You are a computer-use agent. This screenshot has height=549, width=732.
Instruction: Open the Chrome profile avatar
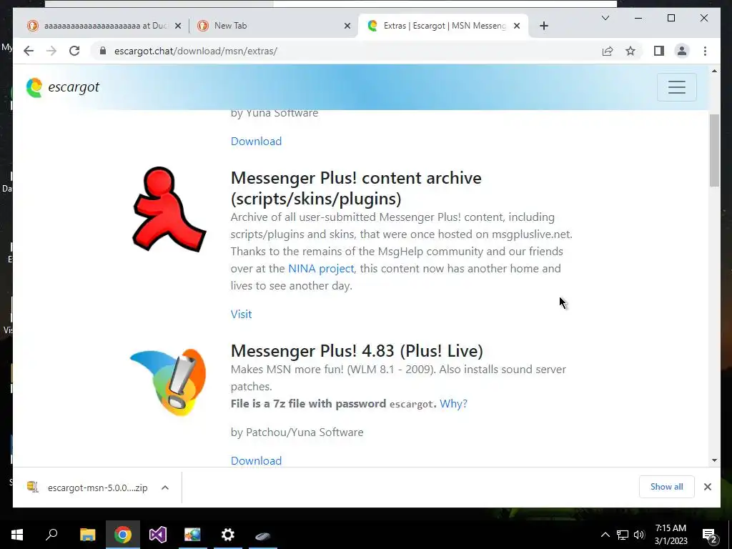click(682, 51)
